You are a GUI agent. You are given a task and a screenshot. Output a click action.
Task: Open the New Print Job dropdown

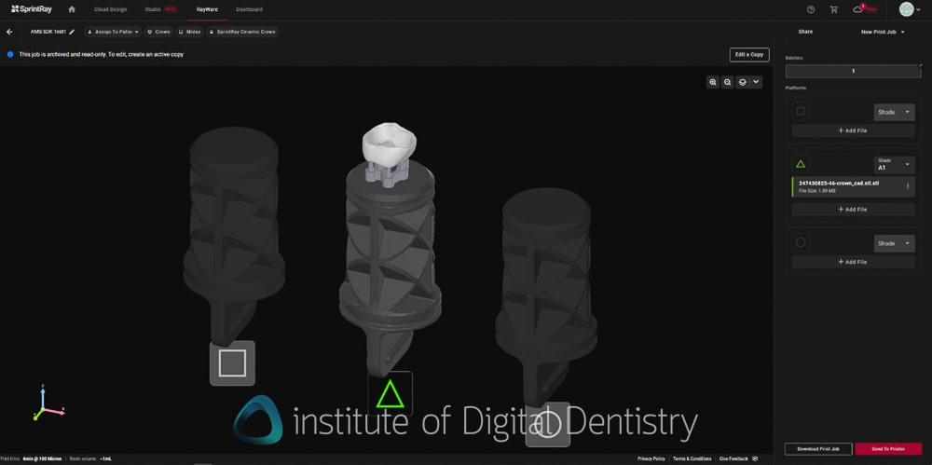[x=883, y=32]
